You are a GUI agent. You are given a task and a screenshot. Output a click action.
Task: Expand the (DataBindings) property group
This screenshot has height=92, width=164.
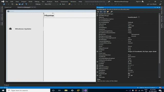click(97, 16)
